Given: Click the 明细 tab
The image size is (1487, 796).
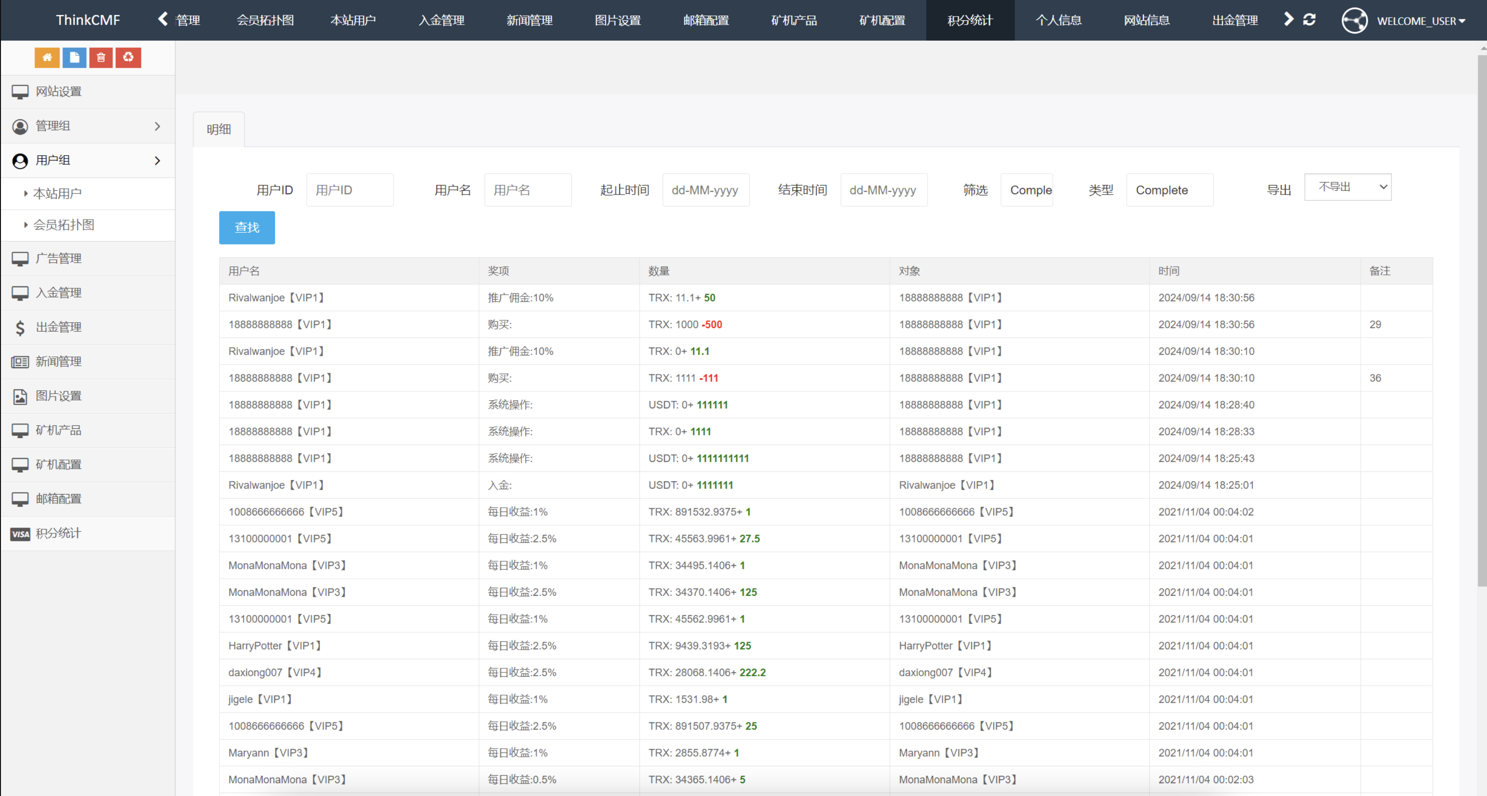Looking at the screenshot, I should click(x=218, y=129).
